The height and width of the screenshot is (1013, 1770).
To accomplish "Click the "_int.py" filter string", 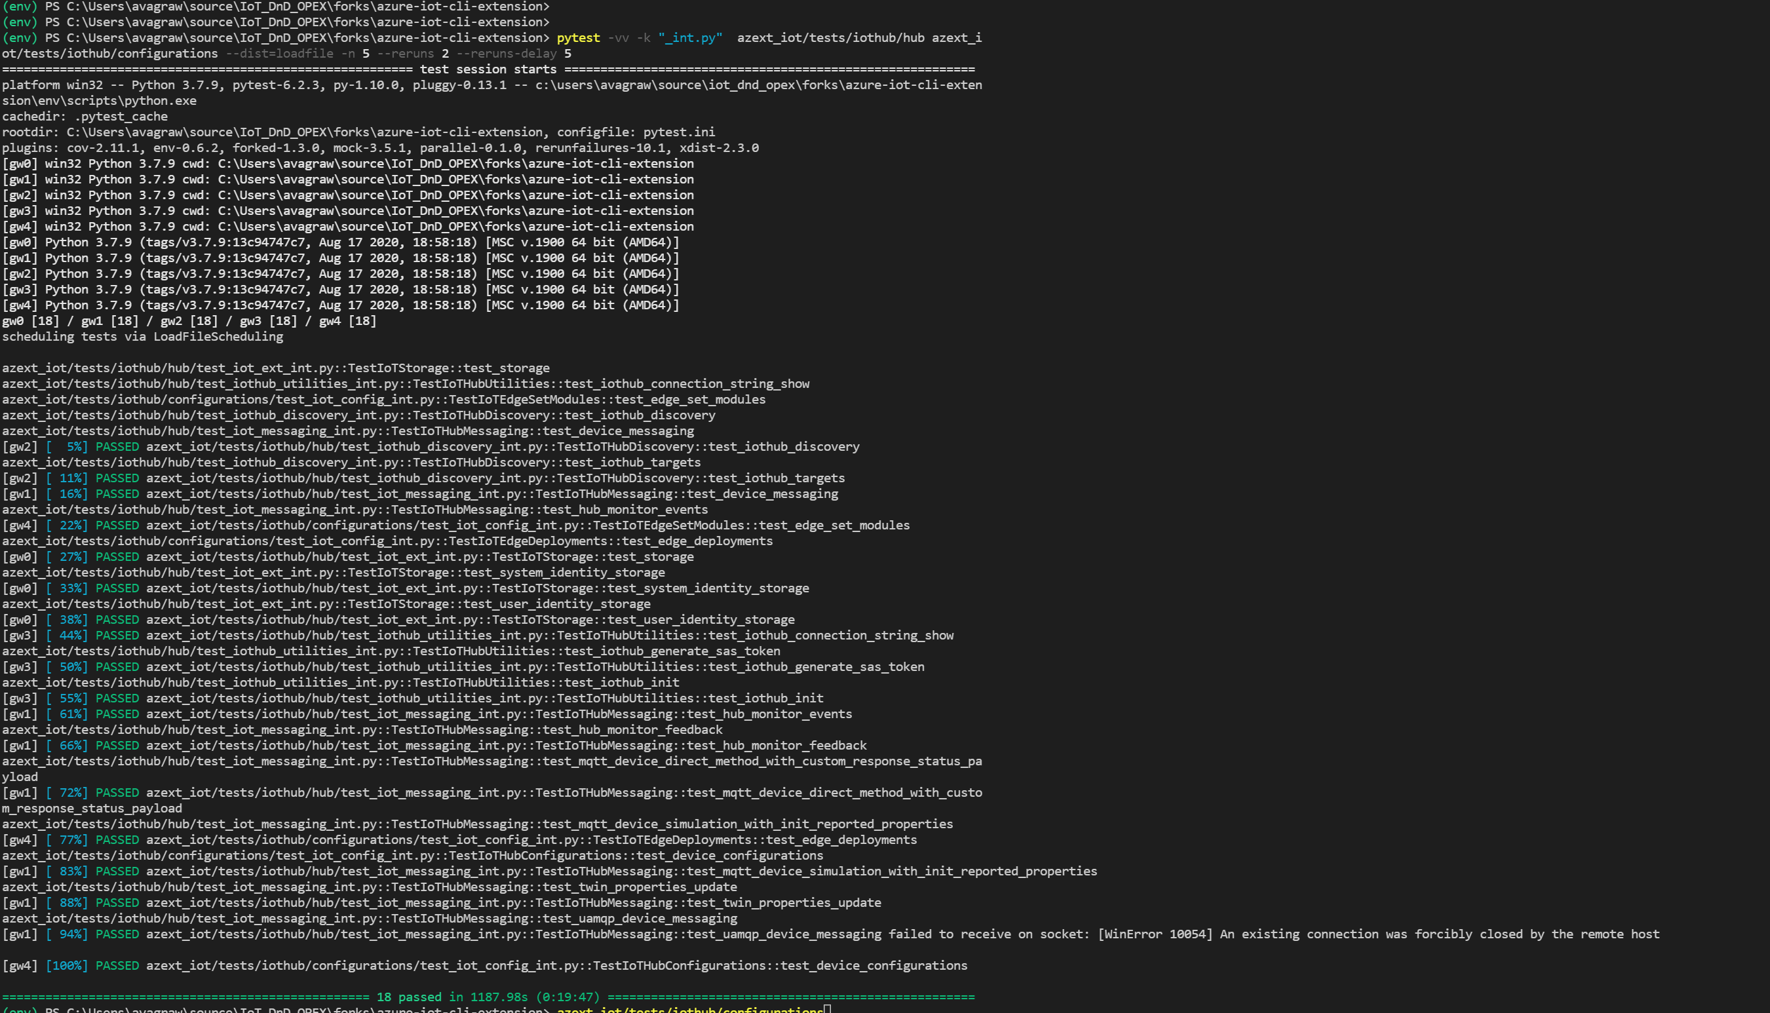I will pyautogui.click(x=689, y=37).
